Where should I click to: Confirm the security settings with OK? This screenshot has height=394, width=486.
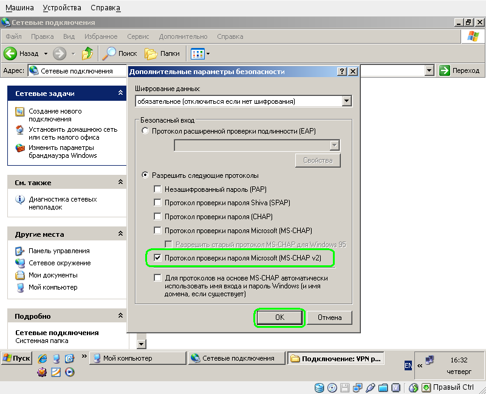tap(279, 318)
